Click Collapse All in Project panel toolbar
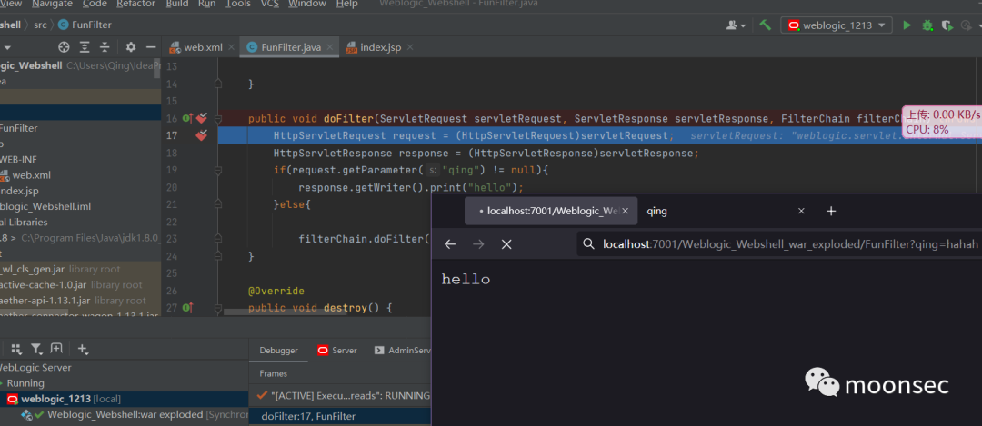982x426 pixels. [105, 47]
